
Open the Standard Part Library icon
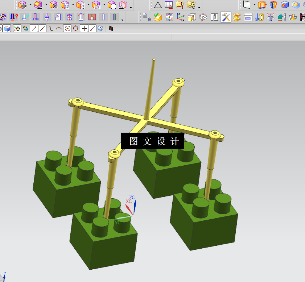pos(259,17)
